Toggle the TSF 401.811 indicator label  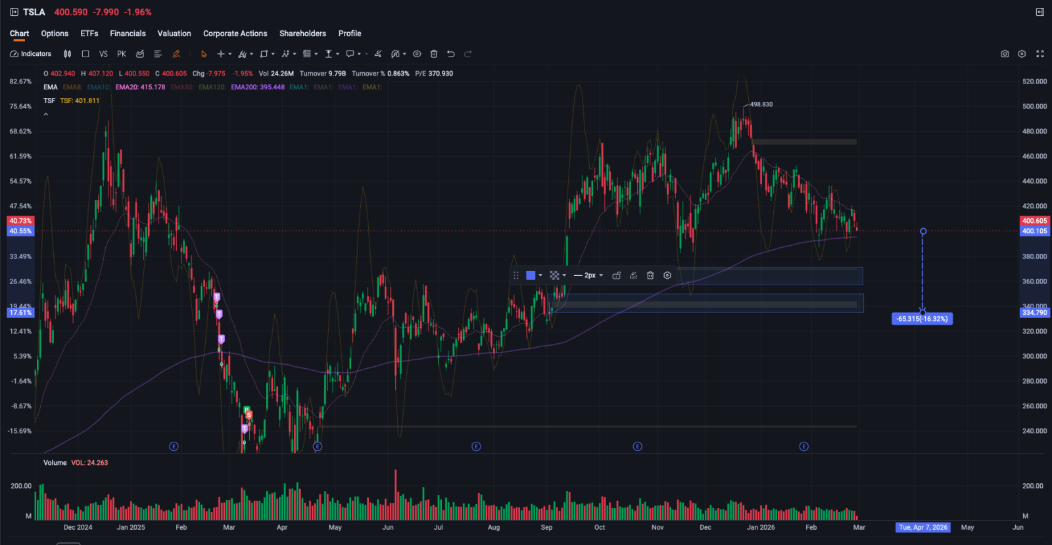[80, 101]
